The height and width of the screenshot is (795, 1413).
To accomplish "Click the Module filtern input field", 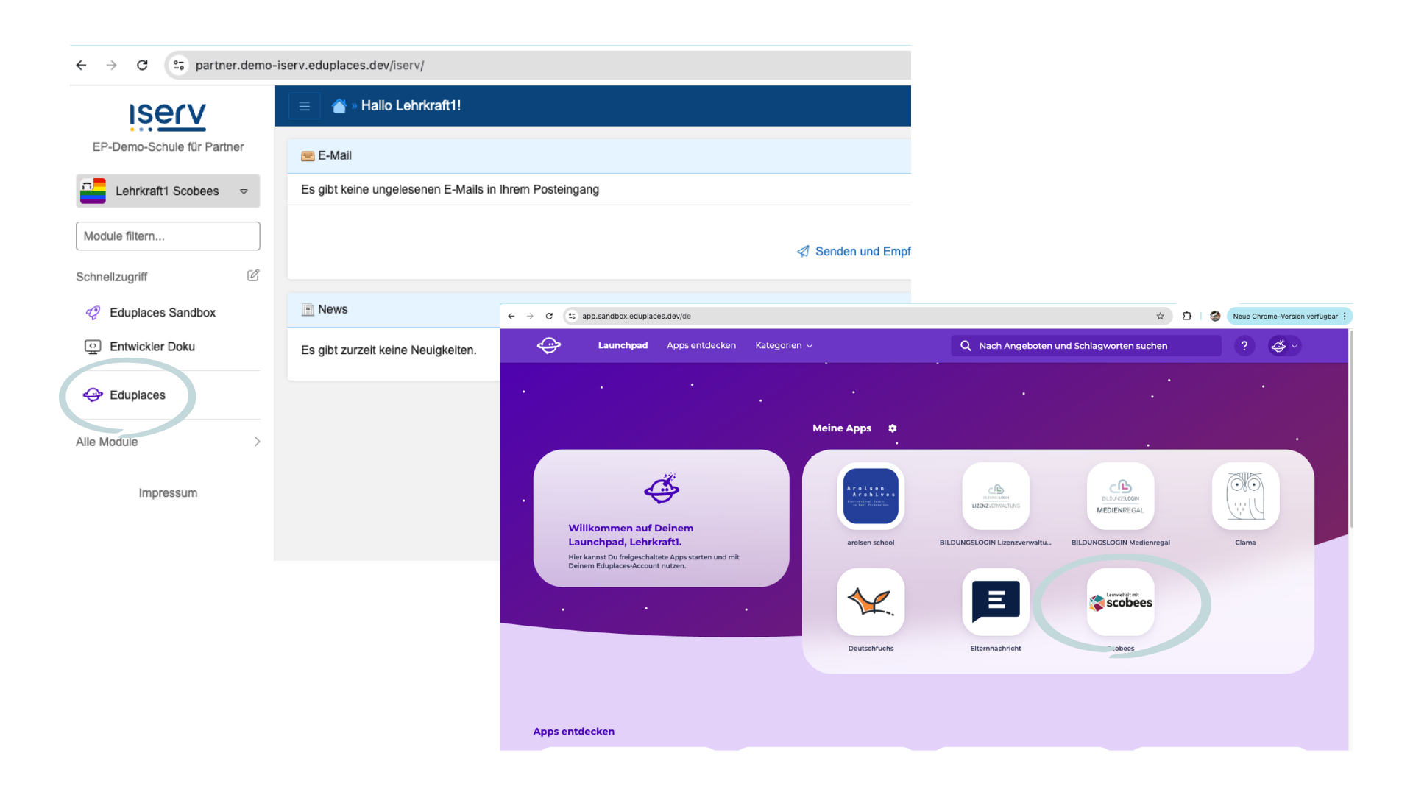I will [x=168, y=236].
